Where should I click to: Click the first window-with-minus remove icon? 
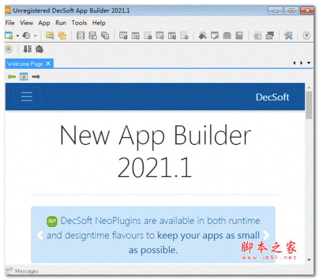point(160,35)
